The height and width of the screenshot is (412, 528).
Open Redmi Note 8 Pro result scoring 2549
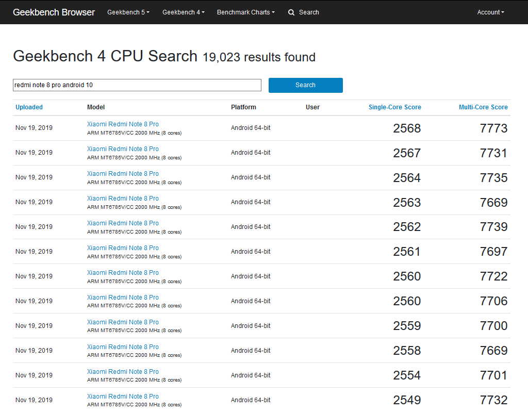[x=123, y=397]
